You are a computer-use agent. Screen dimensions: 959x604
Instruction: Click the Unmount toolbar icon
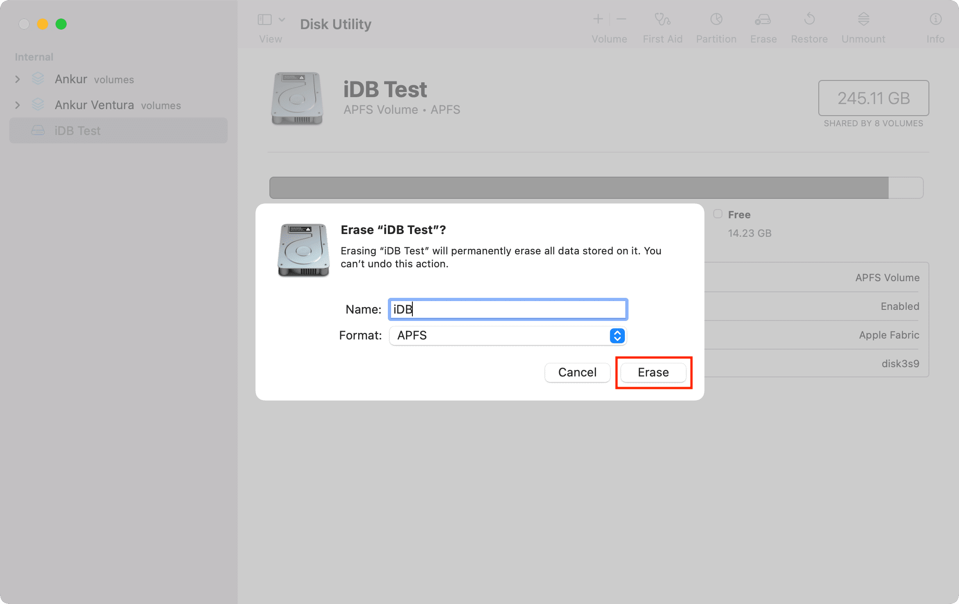point(863,19)
